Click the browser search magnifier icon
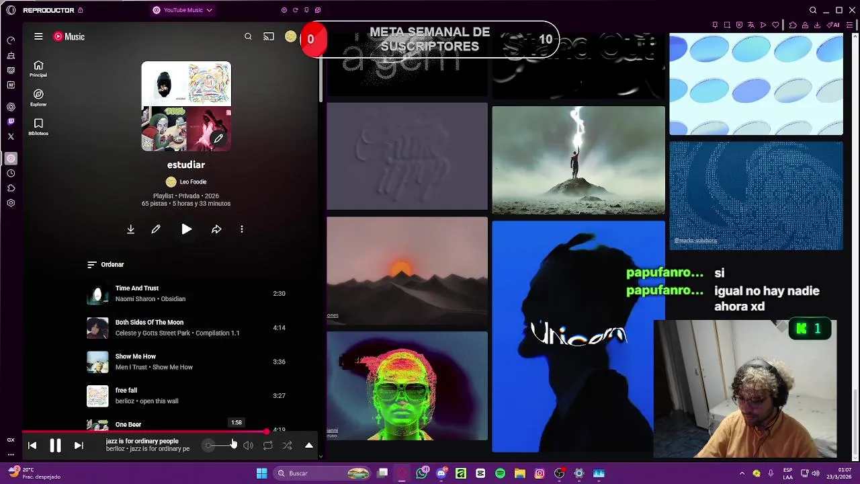 pyautogui.click(x=813, y=10)
